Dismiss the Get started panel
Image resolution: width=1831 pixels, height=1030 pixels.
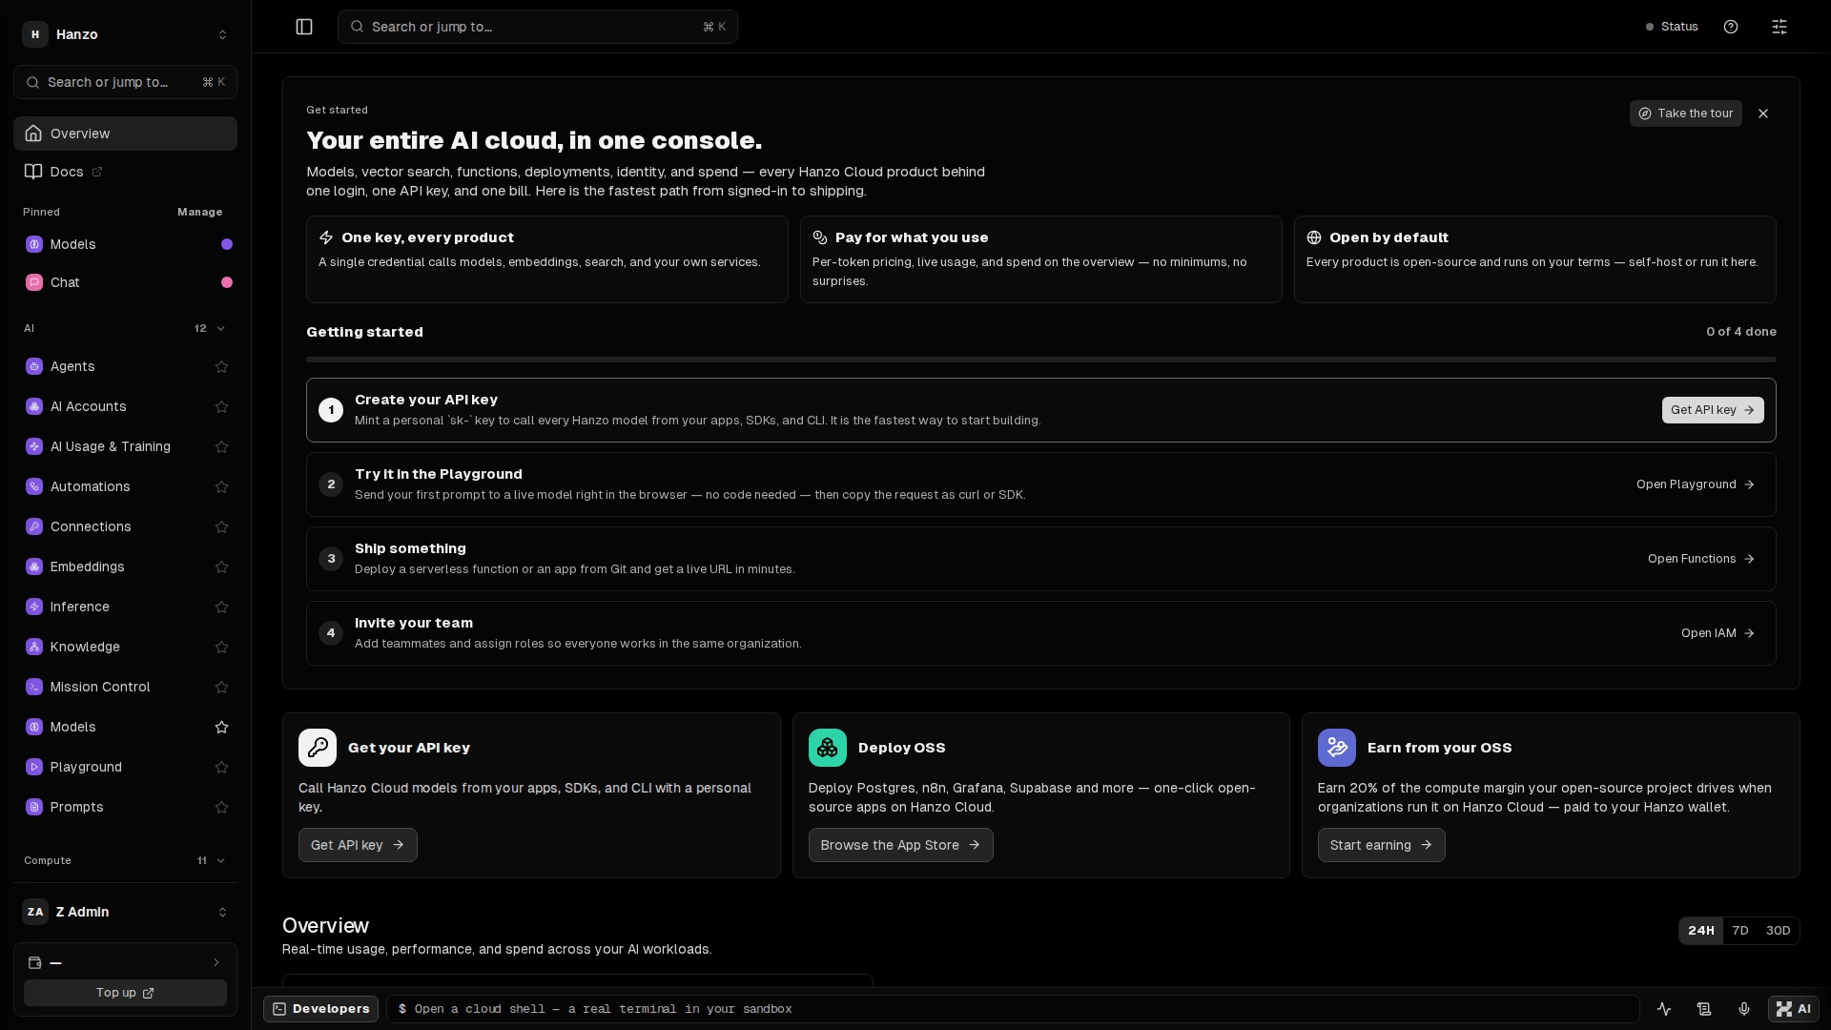tap(1763, 113)
